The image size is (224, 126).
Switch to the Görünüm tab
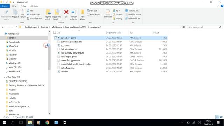point(34,6)
